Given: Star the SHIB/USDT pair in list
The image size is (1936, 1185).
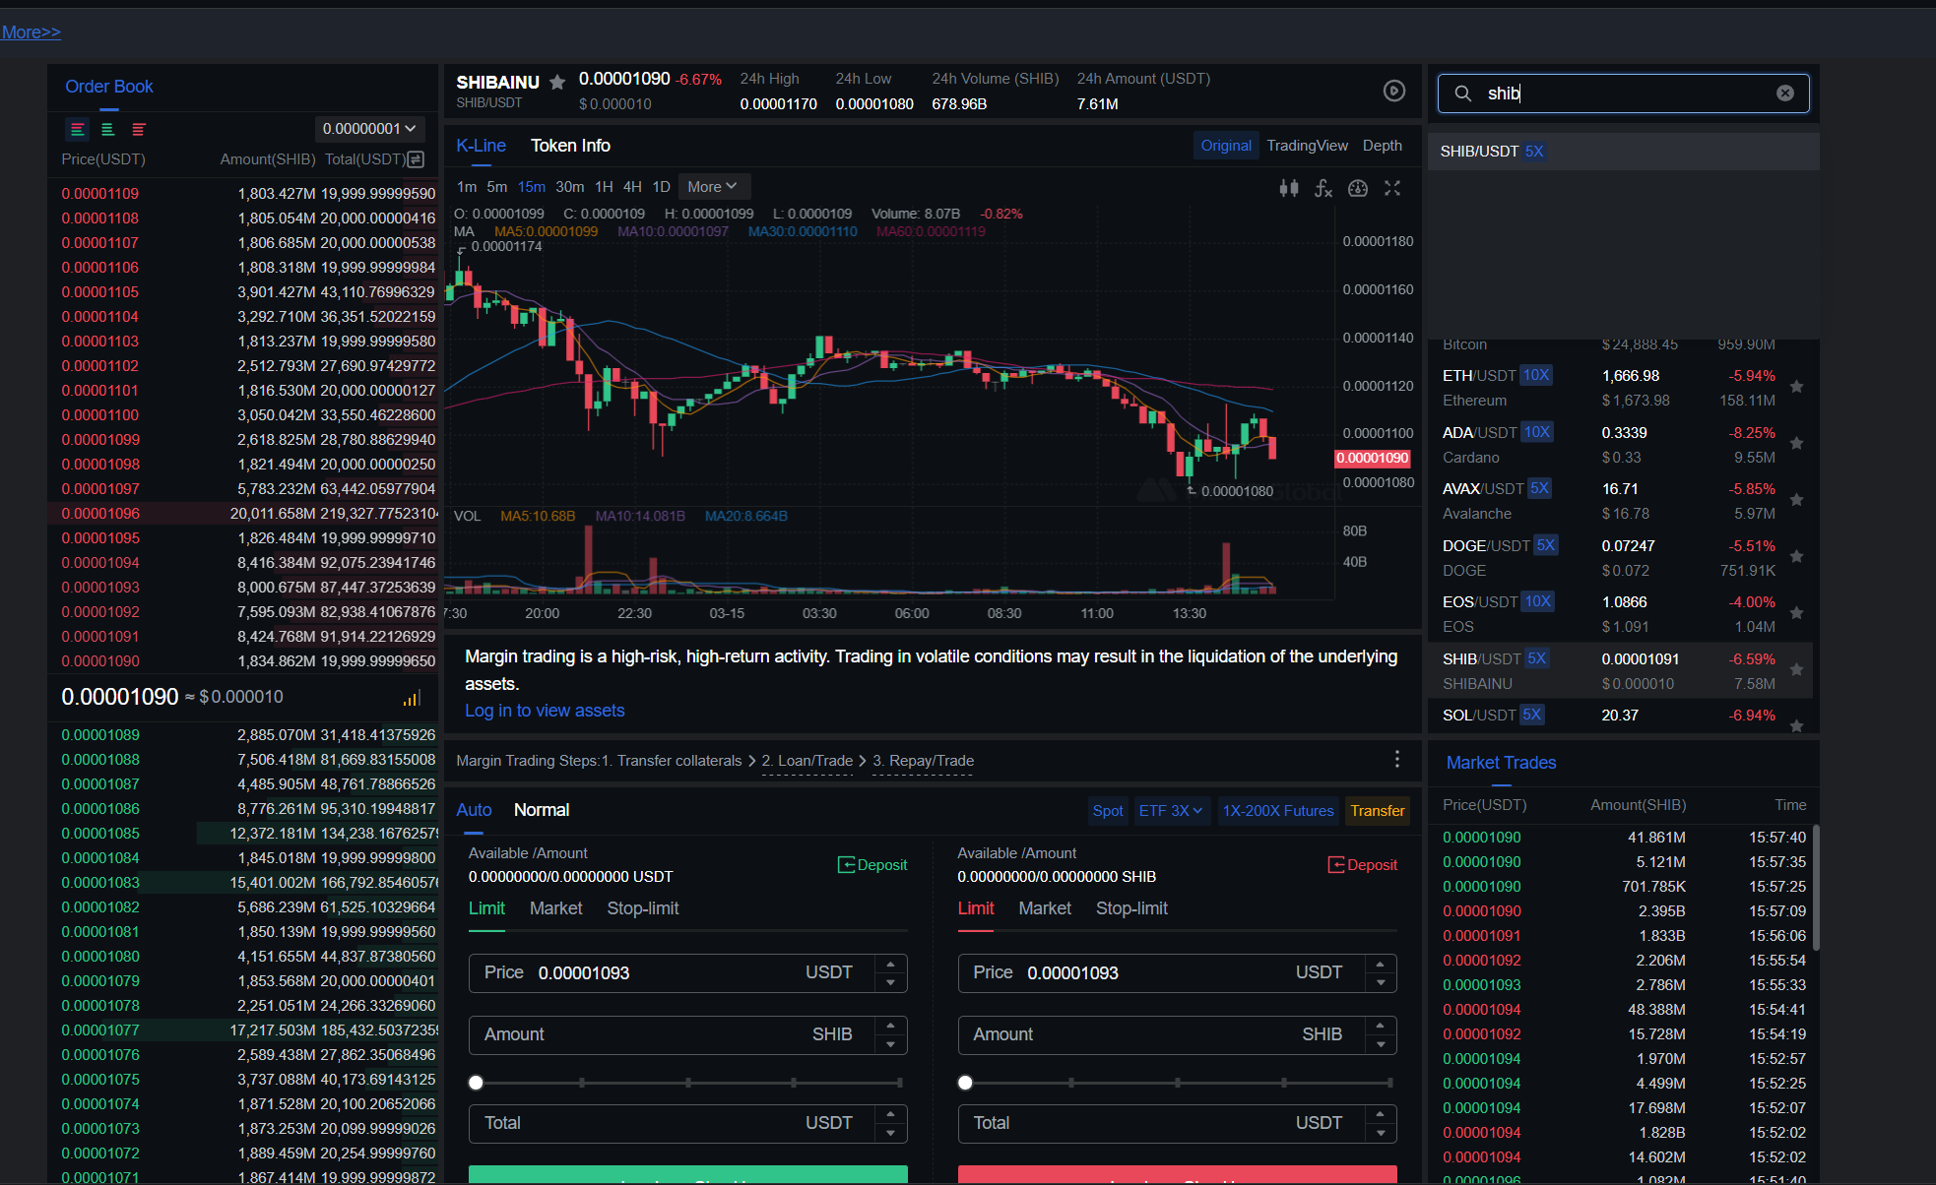Looking at the screenshot, I should [x=1796, y=669].
